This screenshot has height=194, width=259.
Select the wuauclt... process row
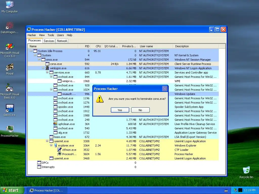coord(123,94)
